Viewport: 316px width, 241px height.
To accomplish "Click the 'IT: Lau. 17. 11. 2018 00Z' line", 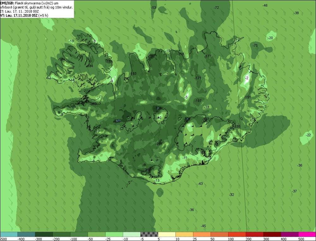I will click(x=19, y=11).
